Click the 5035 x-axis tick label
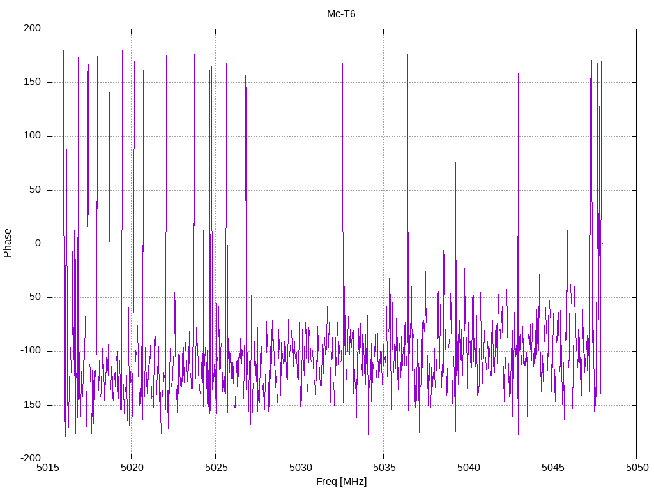The width and height of the screenshot is (654, 490). [384, 468]
